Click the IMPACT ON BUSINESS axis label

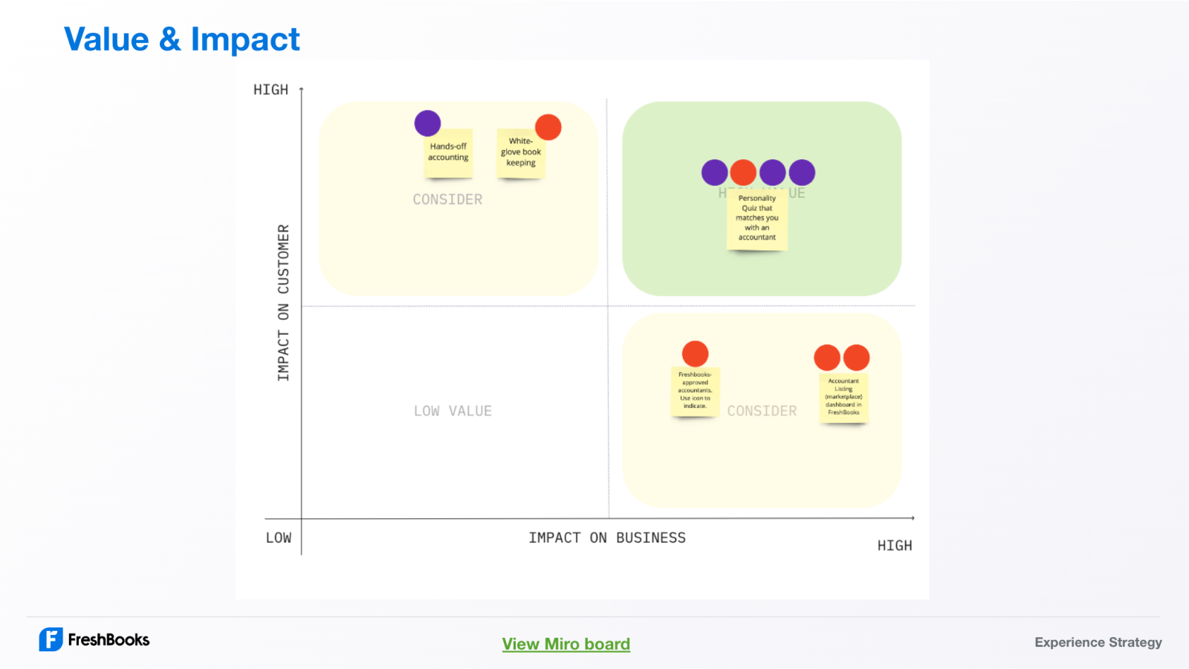coord(607,537)
